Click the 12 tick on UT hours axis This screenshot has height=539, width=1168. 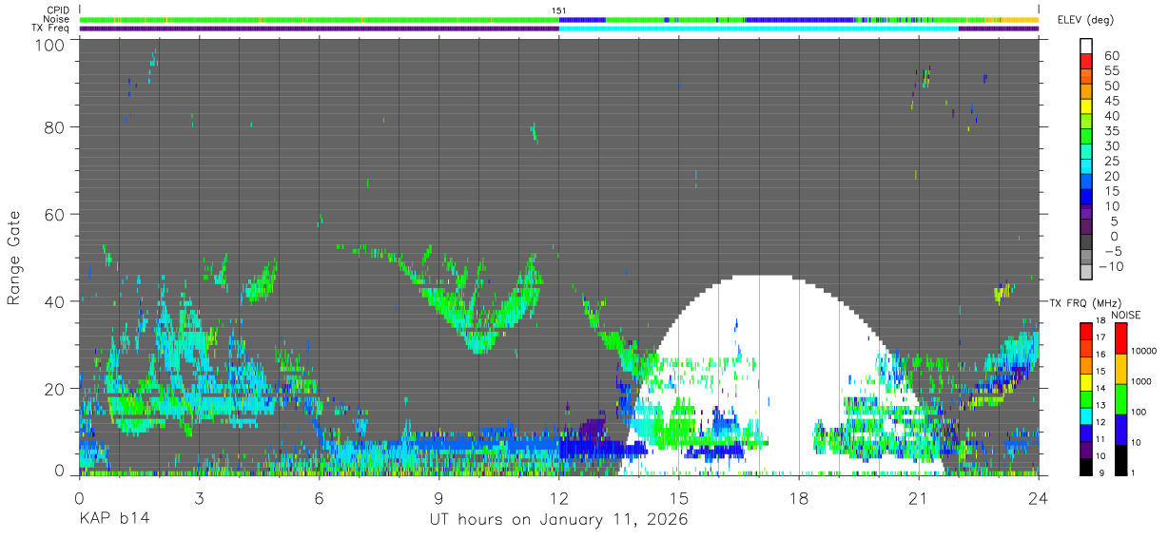click(x=559, y=498)
